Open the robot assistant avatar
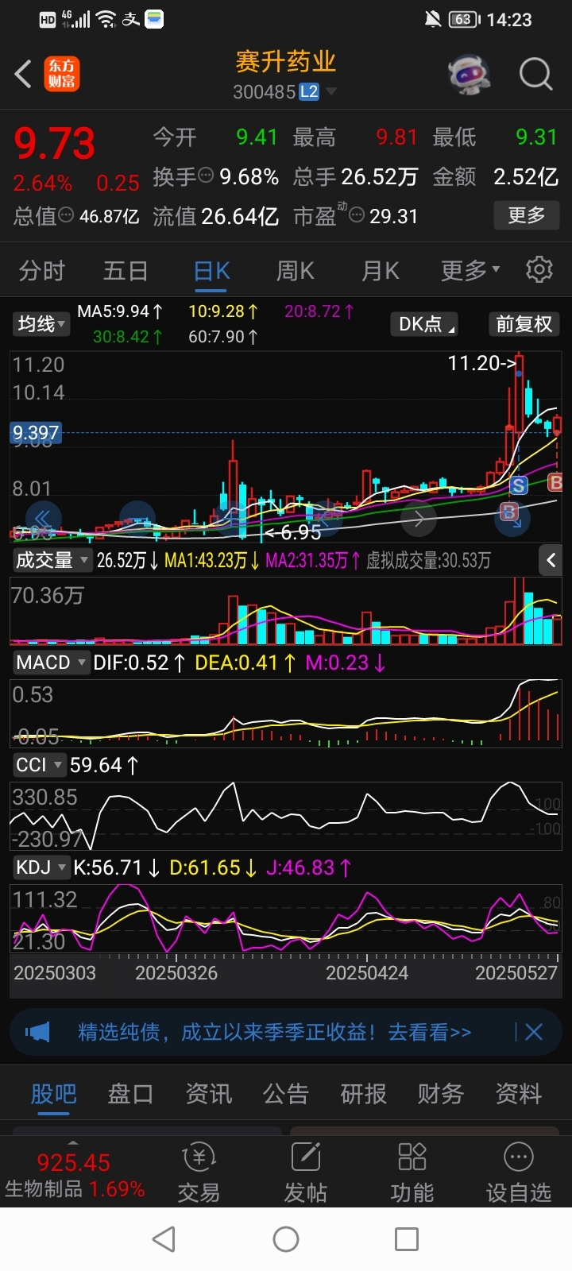 [470, 75]
